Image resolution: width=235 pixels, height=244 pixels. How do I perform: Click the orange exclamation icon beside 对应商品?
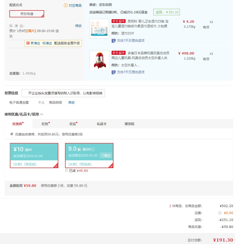66,5
